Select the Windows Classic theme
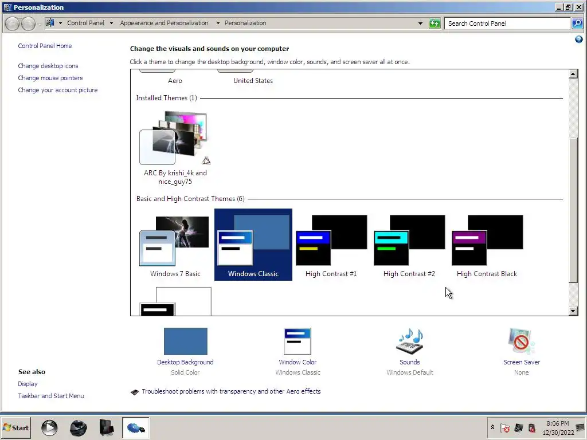The width and height of the screenshot is (587, 440). (x=253, y=245)
